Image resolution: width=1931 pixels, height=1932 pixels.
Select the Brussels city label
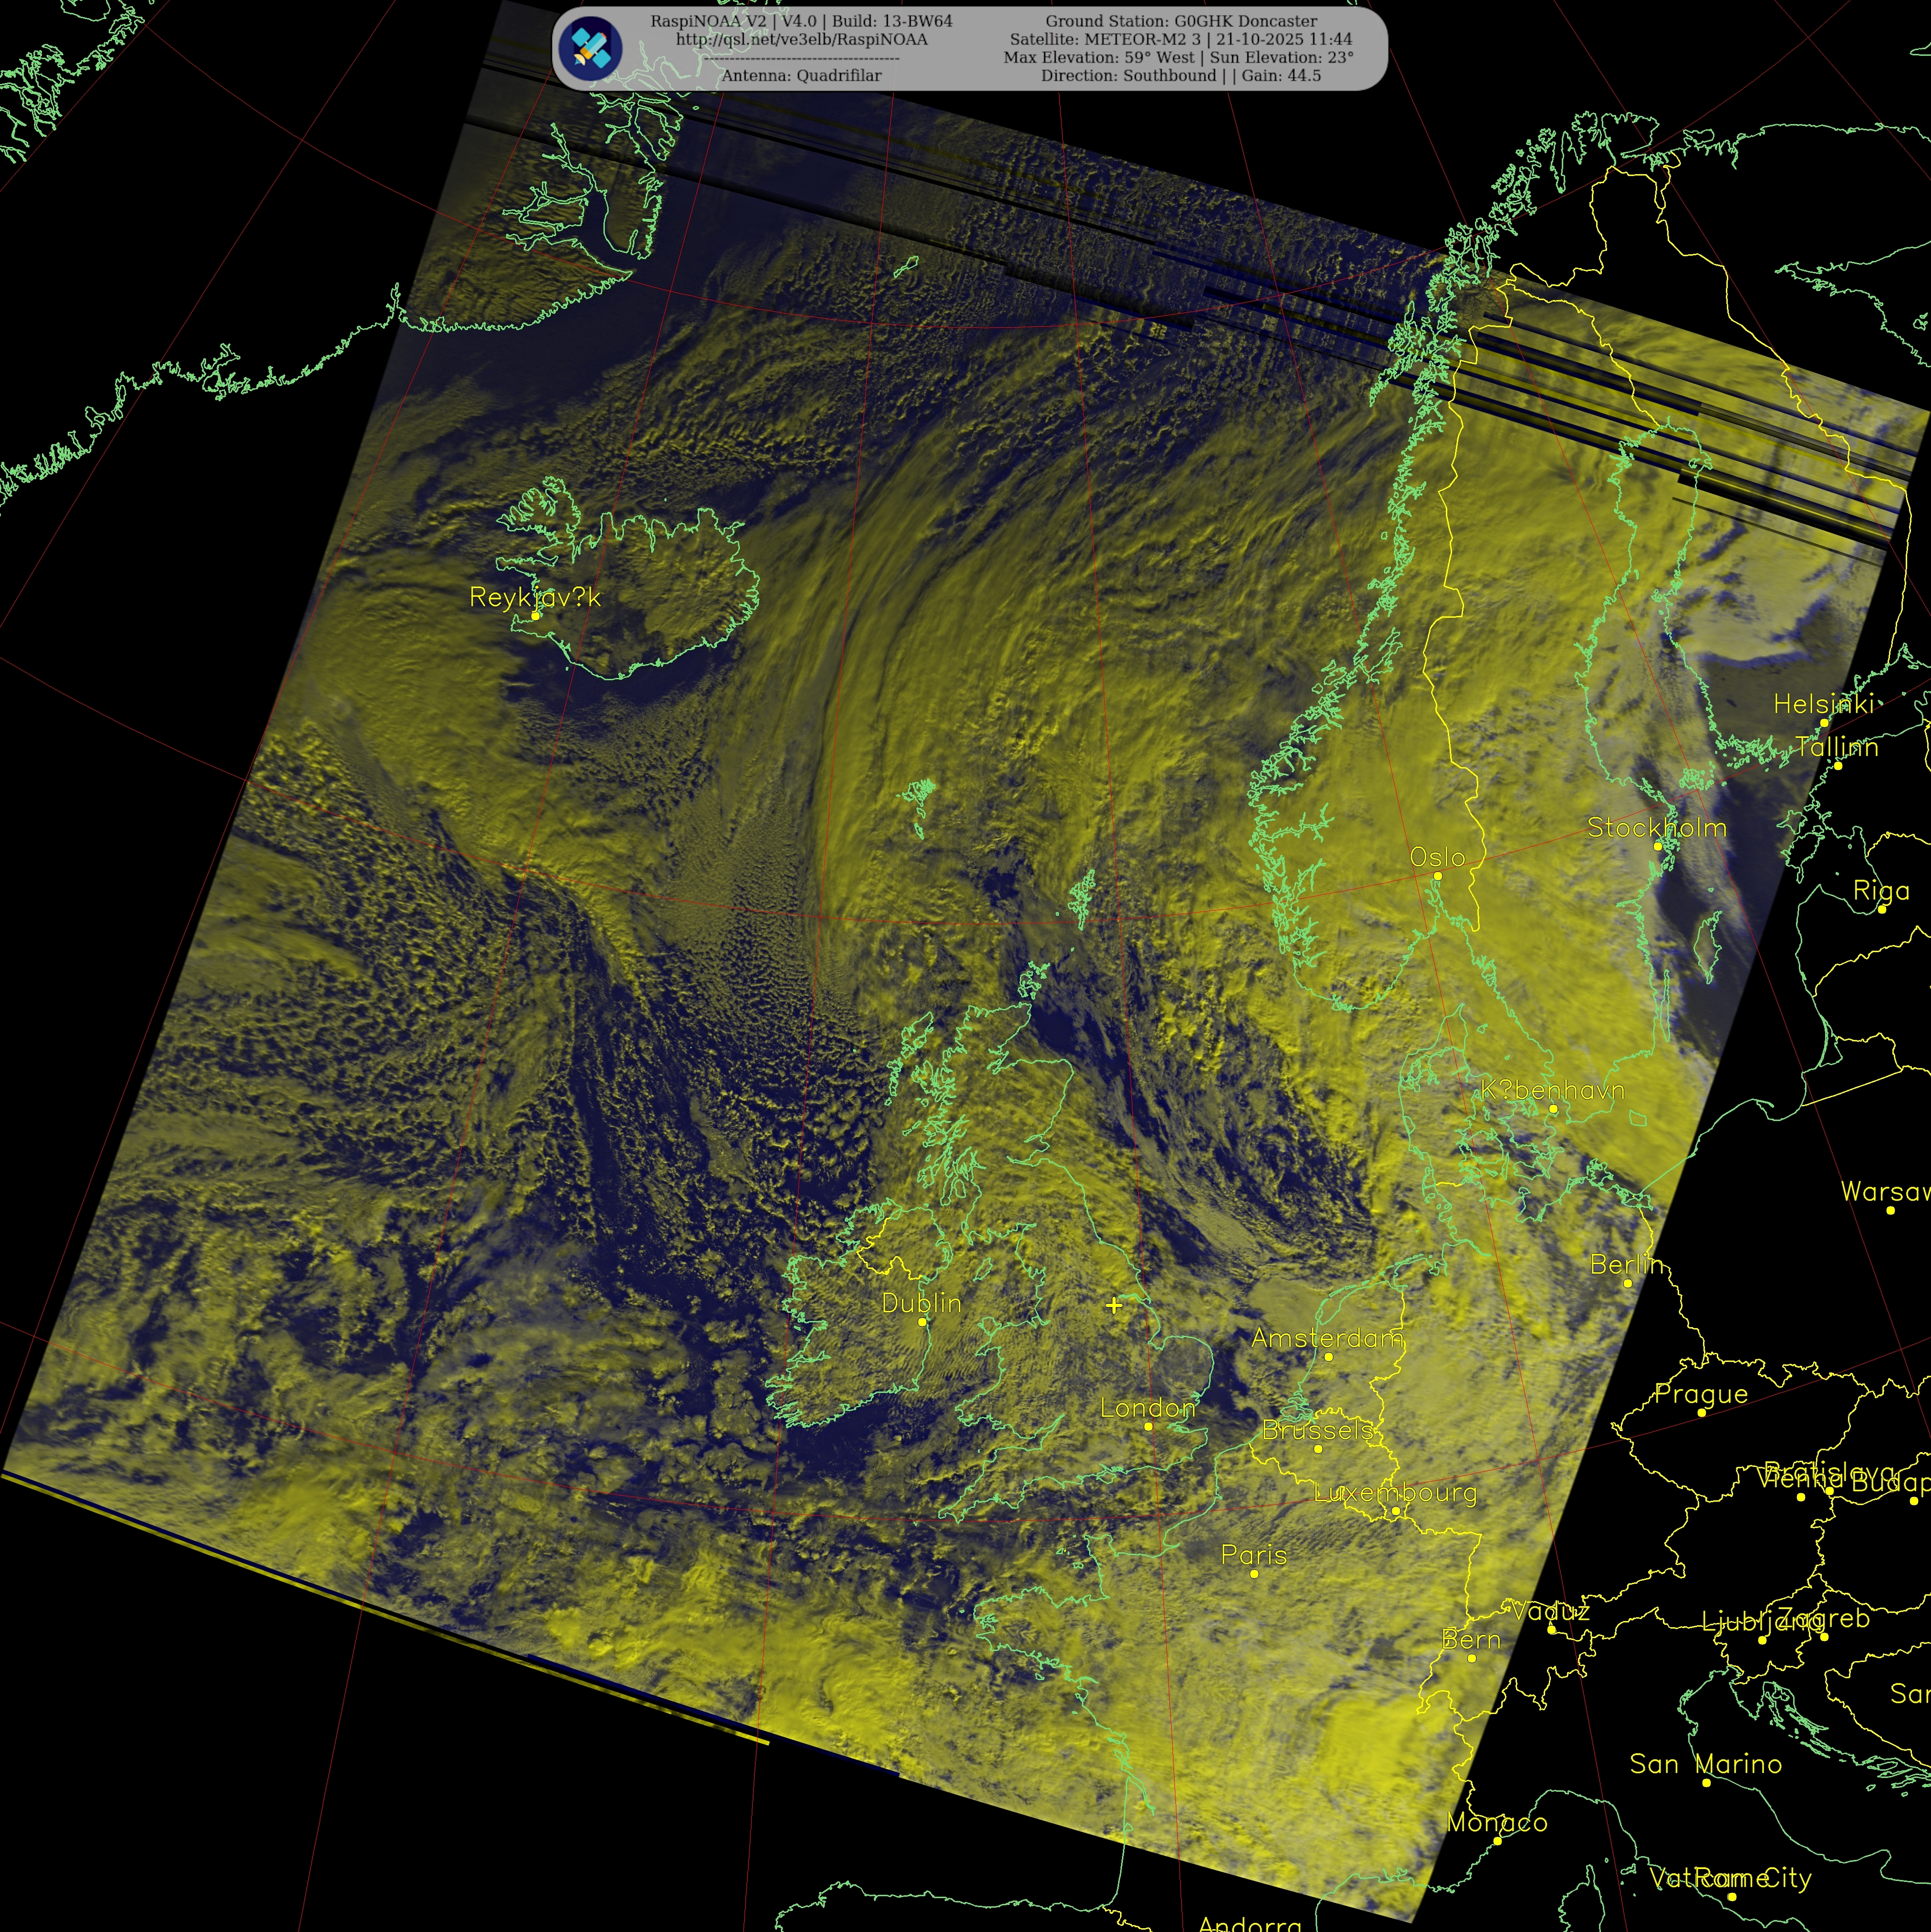tap(1317, 1430)
